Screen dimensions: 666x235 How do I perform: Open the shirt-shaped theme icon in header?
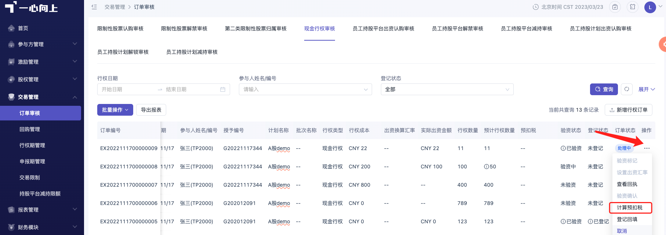(633, 7)
